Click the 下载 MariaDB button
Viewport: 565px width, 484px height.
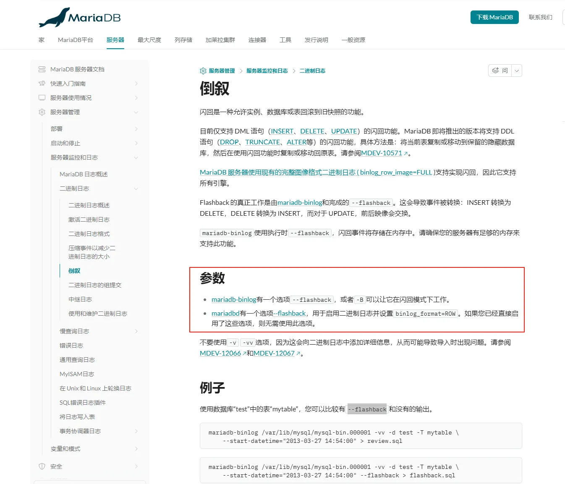[x=494, y=17]
